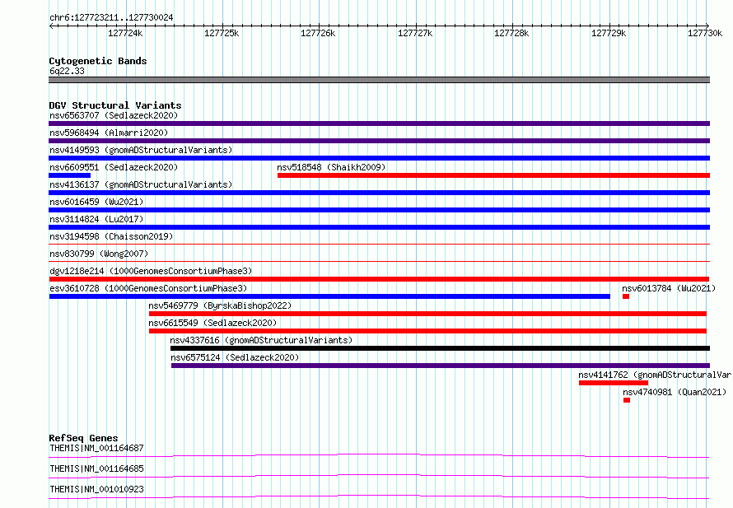This screenshot has width=733, height=508.
Task: Click the nsv6563707 (Sedlazeck2020) variant label
Action: click(114, 115)
